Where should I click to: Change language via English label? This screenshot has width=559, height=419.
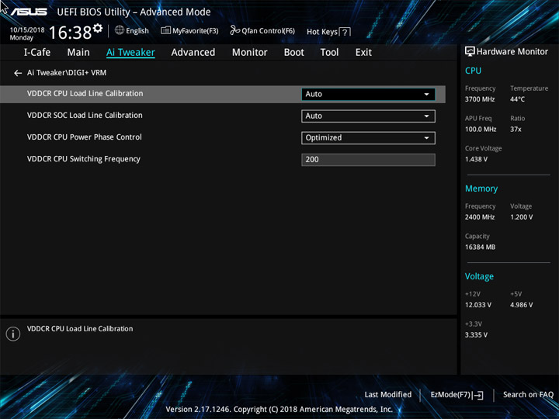pos(137,31)
